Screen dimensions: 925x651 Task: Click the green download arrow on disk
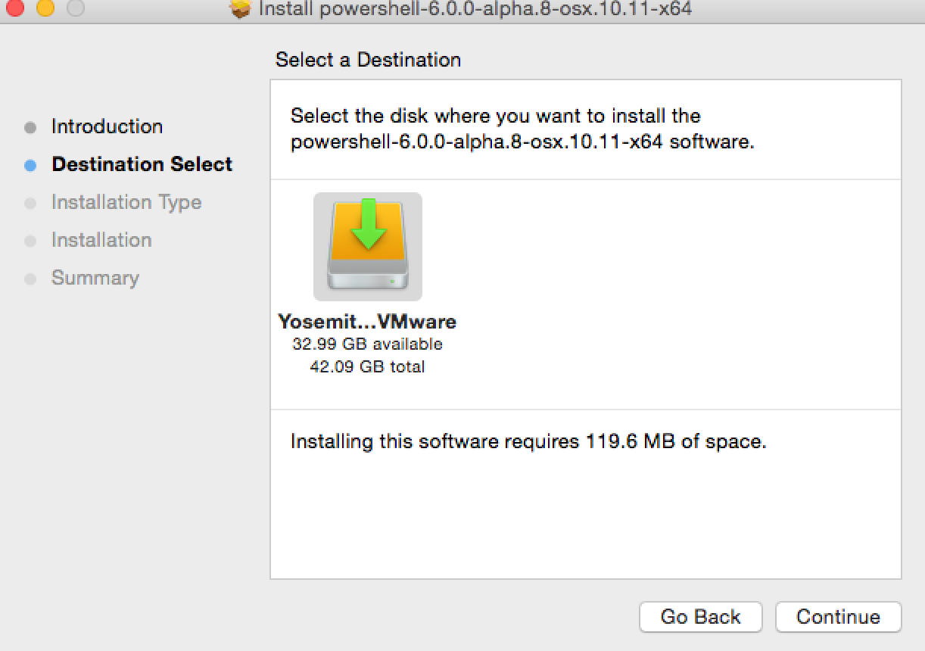tap(368, 223)
